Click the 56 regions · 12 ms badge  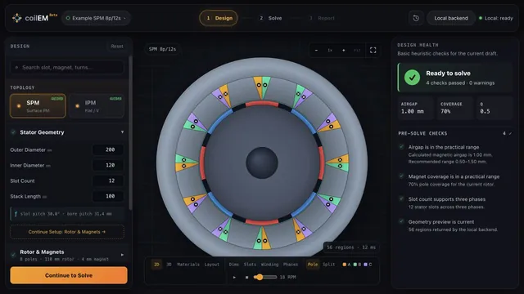pos(351,247)
